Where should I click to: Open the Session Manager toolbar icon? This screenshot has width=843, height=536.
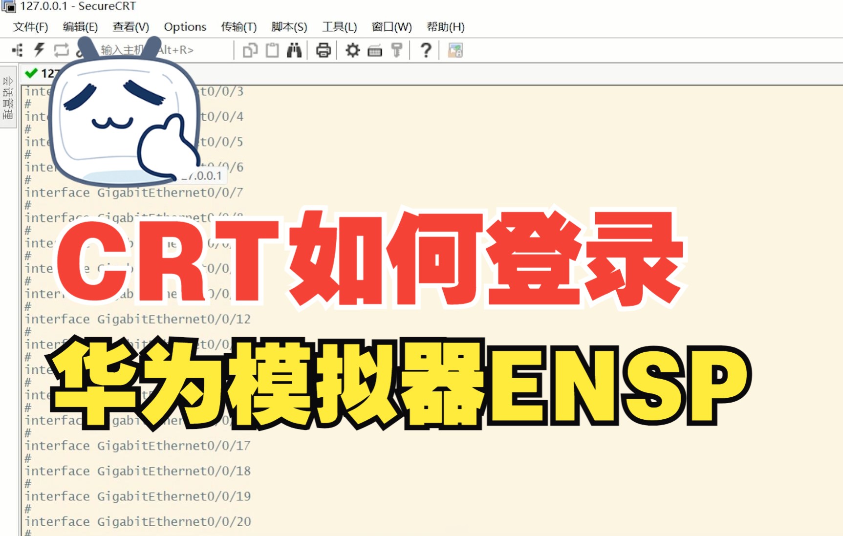(x=18, y=50)
